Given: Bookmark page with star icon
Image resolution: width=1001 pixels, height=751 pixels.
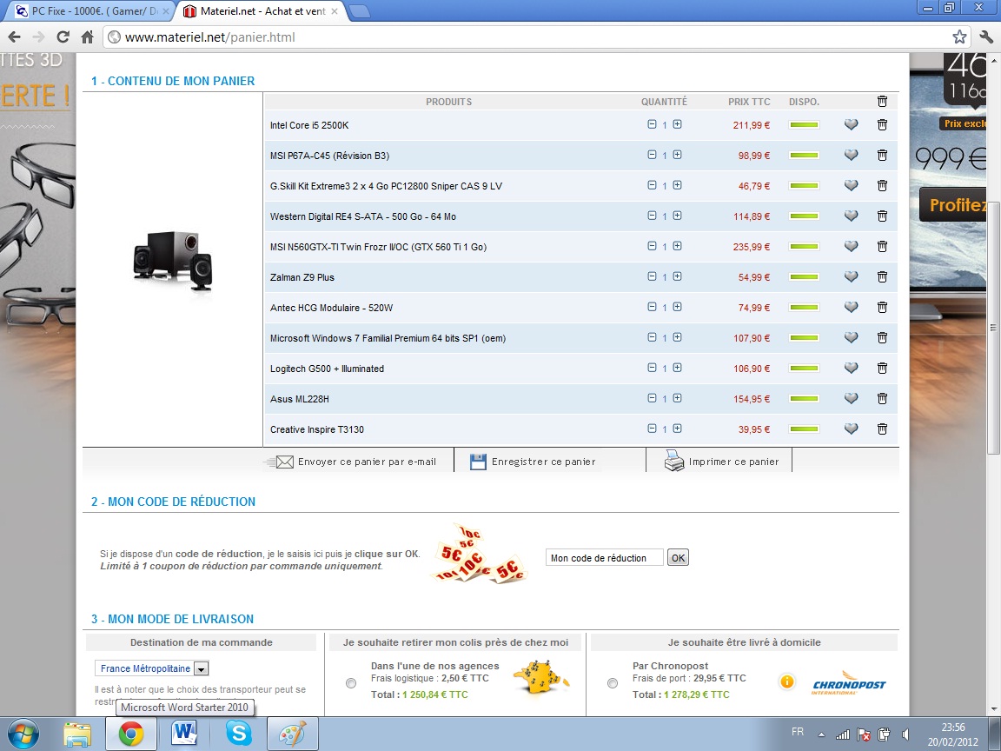Looking at the screenshot, I should click(x=959, y=37).
